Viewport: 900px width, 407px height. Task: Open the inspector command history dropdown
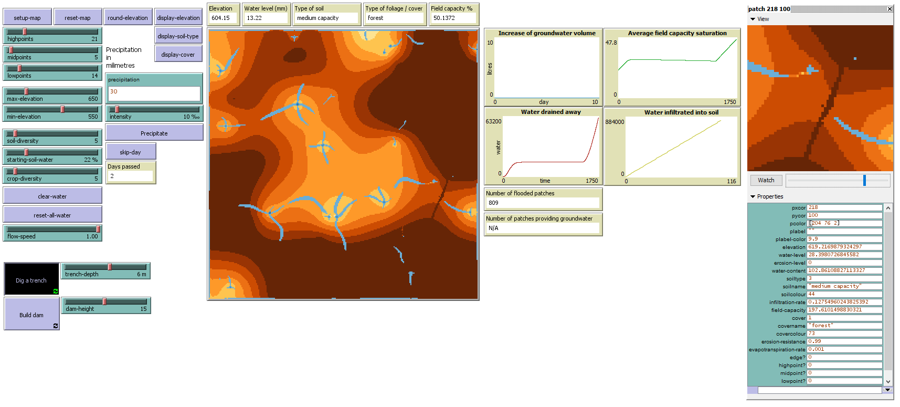click(887, 390)
